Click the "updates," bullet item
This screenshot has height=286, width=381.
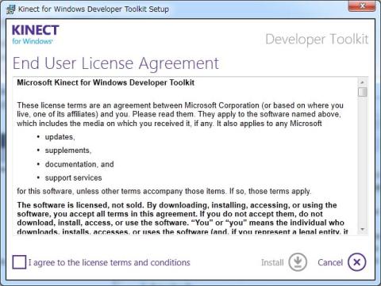point(60,137)
